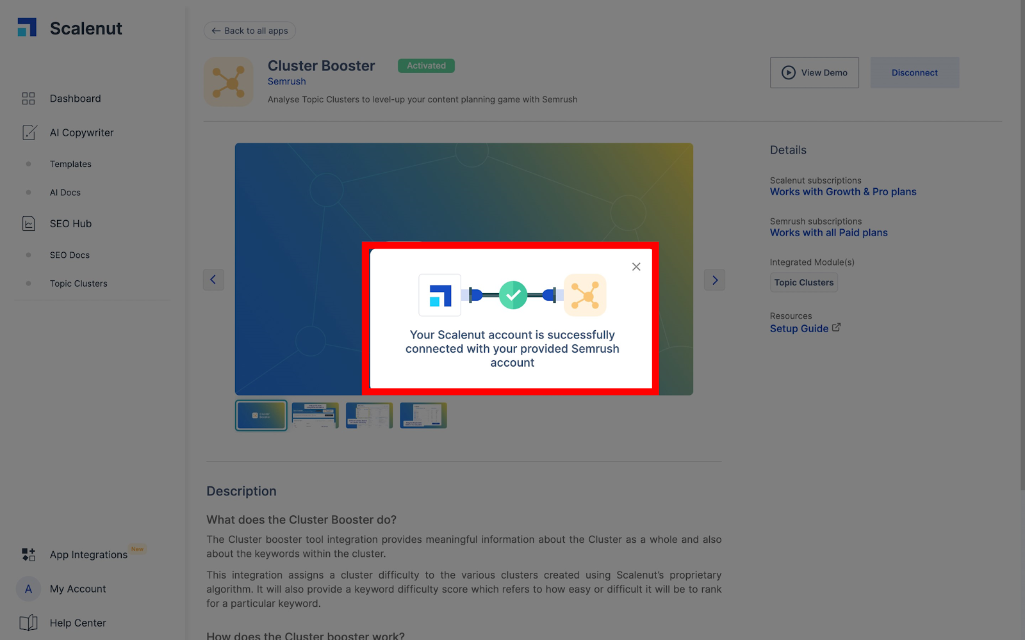Show next carousel slide
The width and height of the screenshot is (1025, 640).
715,280
